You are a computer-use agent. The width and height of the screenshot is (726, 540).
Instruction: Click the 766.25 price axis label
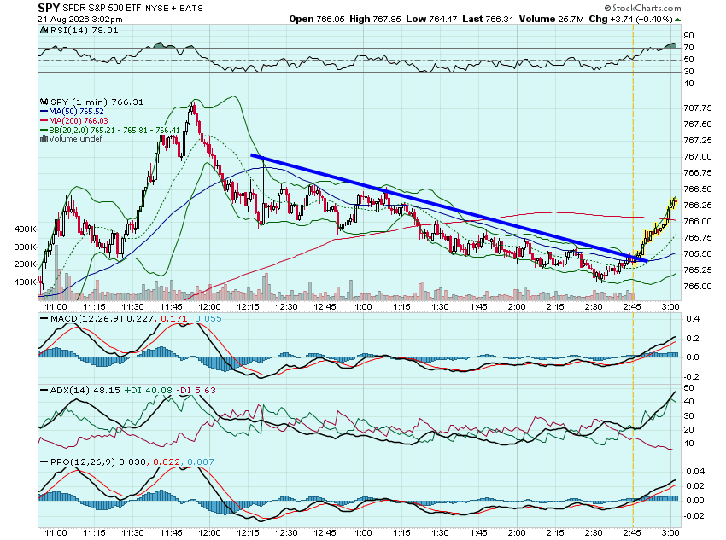click(698, 206)
